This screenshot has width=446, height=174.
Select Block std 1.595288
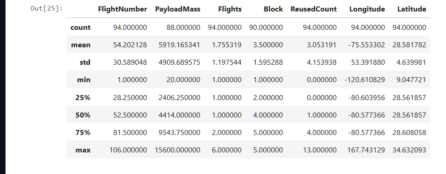coord(268,62)
